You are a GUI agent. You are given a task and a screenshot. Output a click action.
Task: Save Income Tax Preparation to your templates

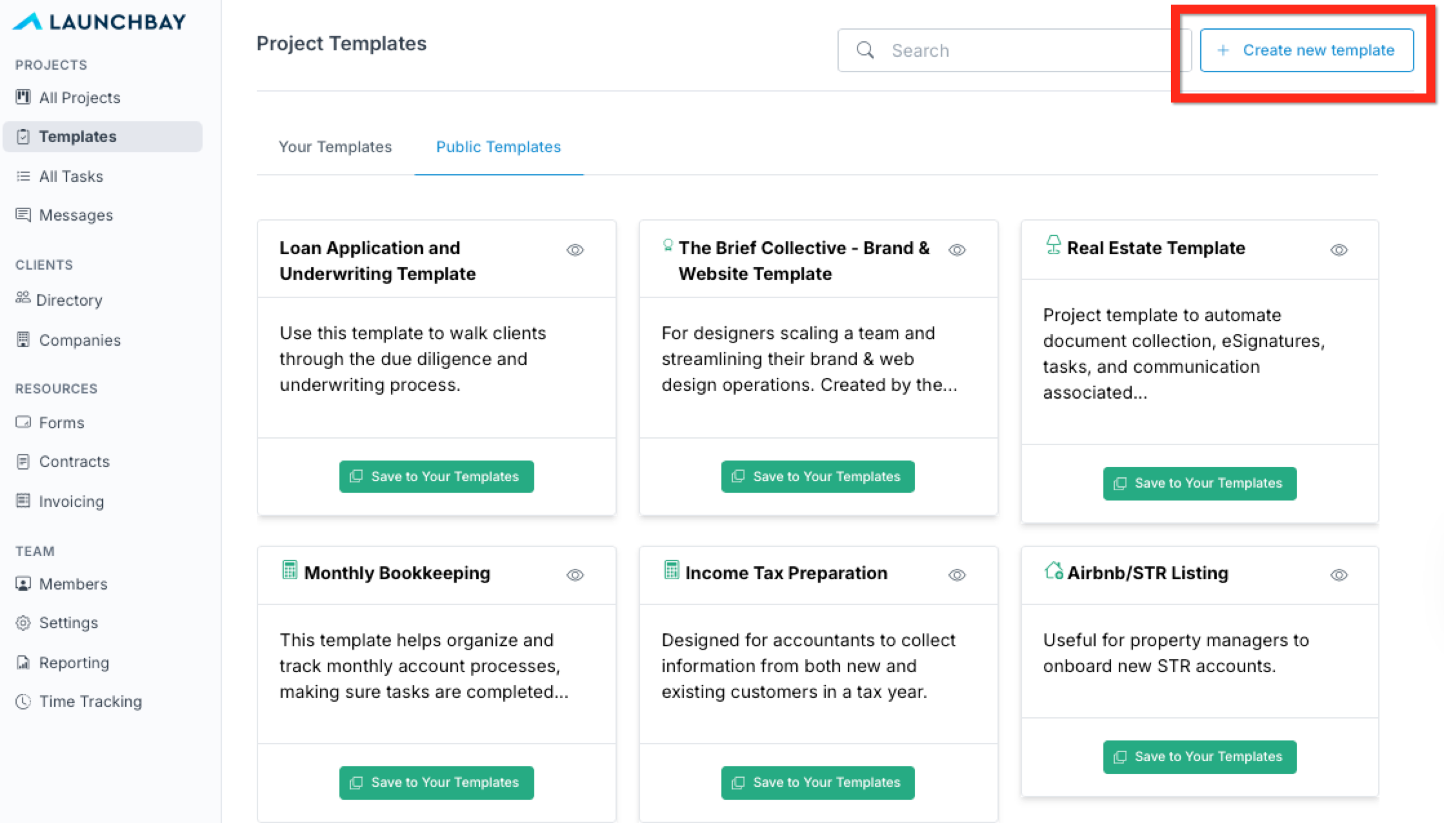[817, 782]
